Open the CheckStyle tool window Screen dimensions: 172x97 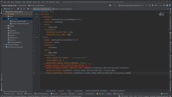click(101, 94)
